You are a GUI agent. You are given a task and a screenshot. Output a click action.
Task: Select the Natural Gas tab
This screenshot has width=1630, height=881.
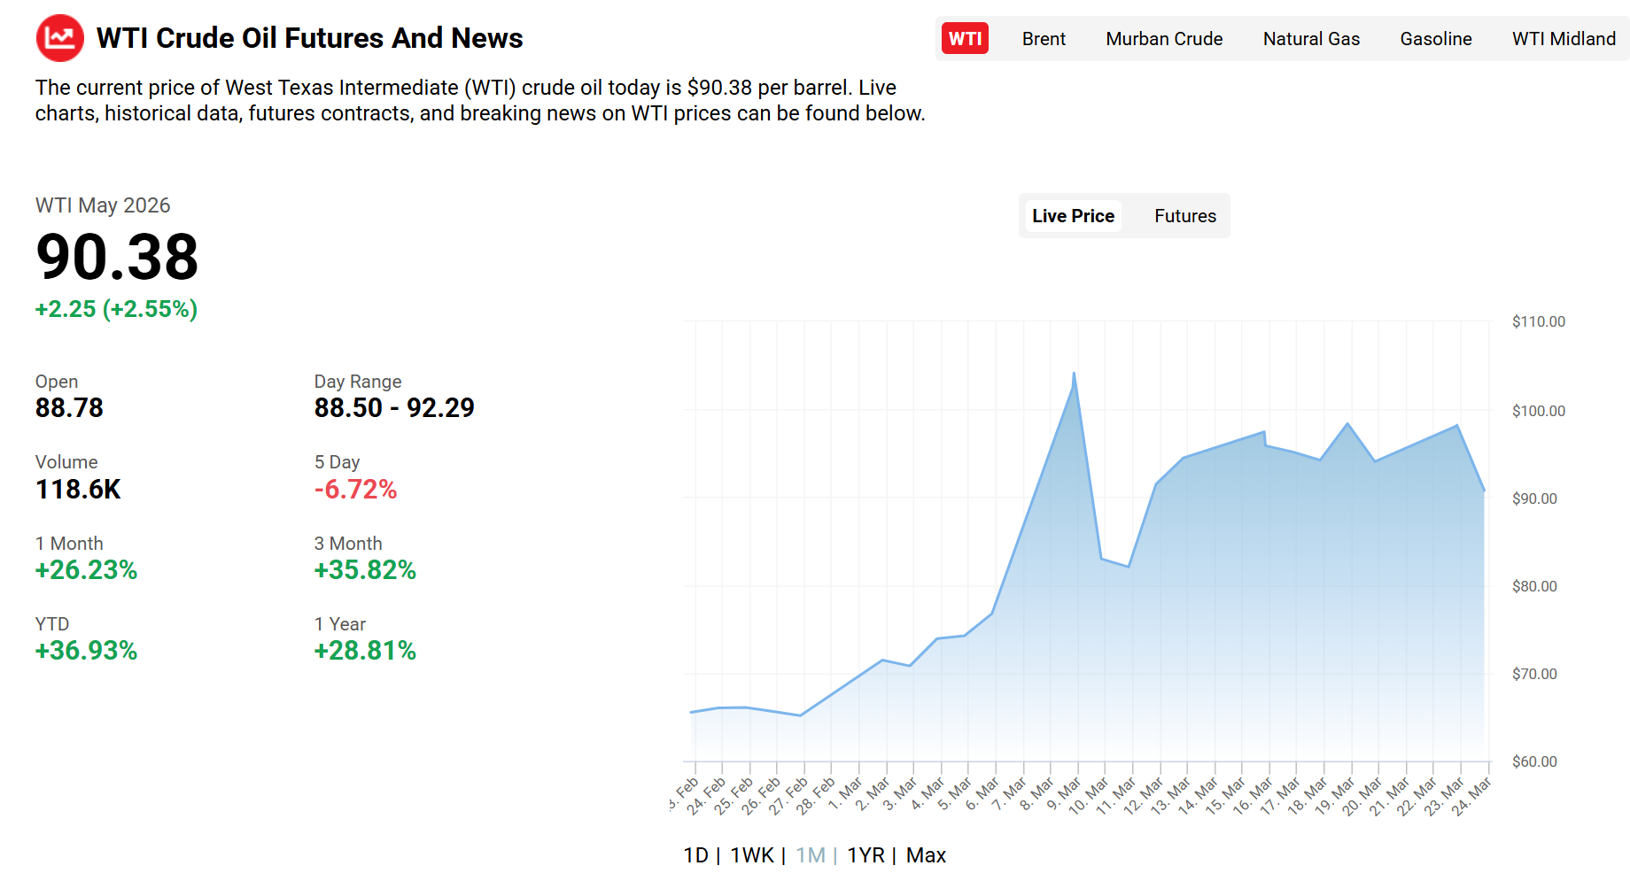[x=1311, y=39]
